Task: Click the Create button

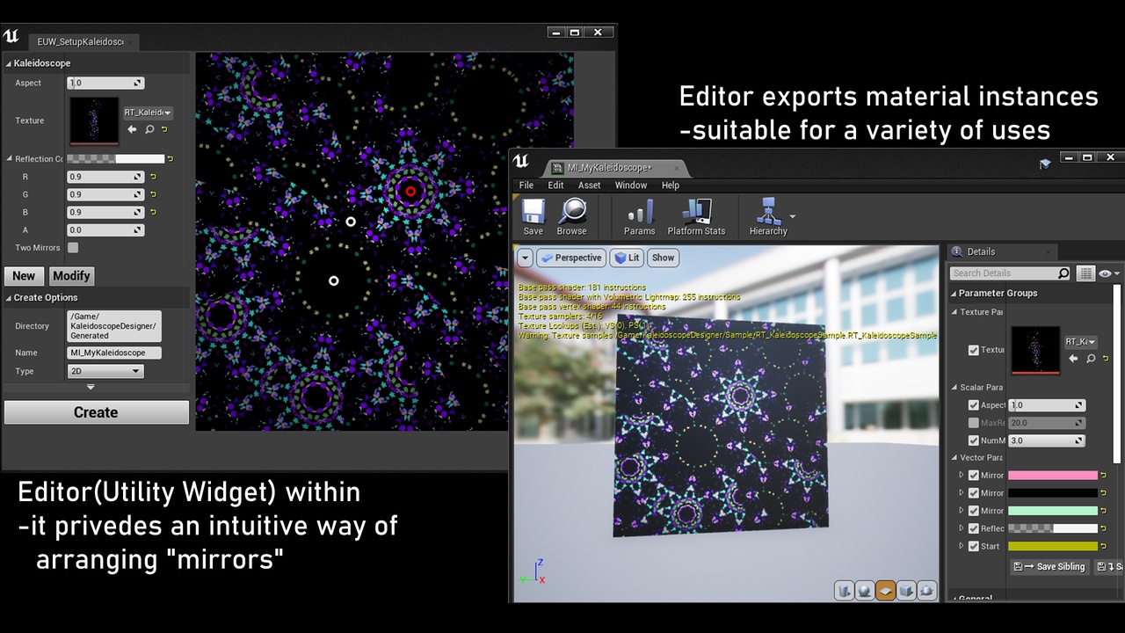Action: click(x=96, y=412)
